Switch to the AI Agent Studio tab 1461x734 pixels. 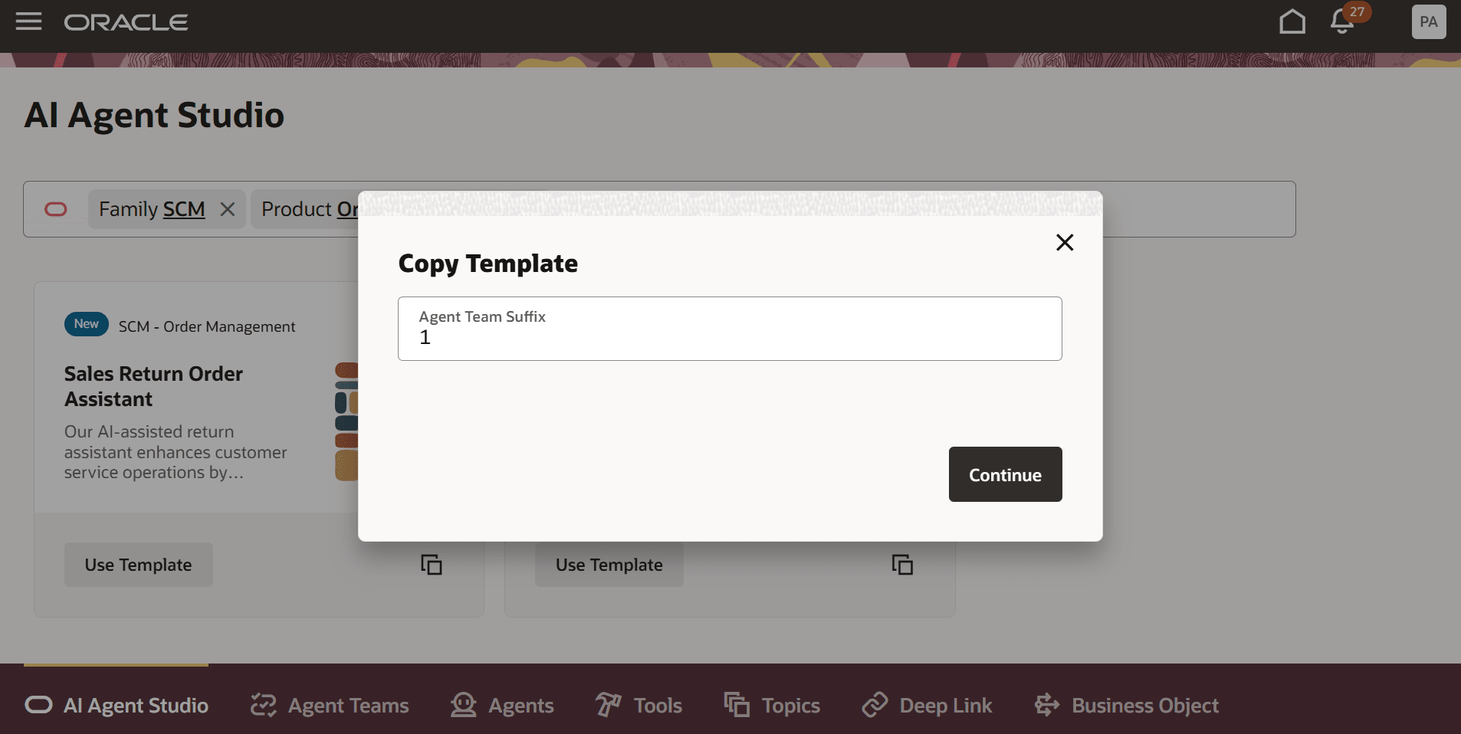(x=115, y=705)
